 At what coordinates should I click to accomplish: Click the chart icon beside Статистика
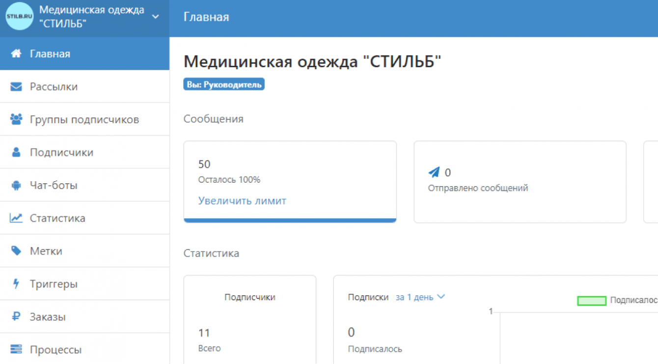(x=16, y=218)
